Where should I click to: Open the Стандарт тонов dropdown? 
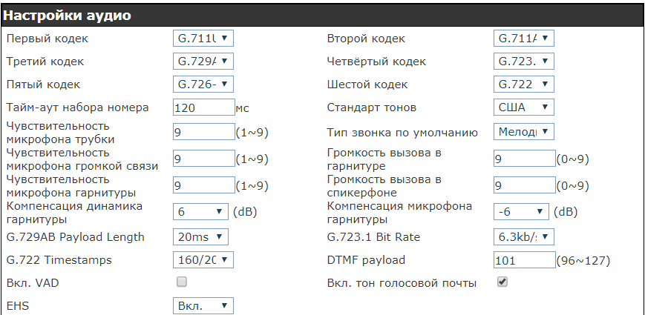pyautogui.click(x=524, y=107)
